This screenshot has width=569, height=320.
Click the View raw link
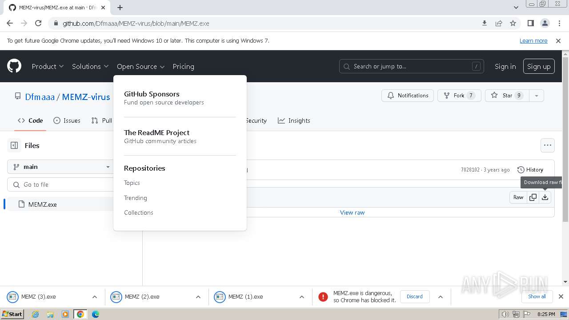(352, 212)
